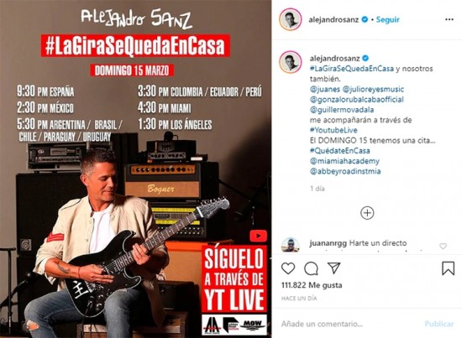Open comments via the speech bubble icon
Image resolution: width=462 pixels, height=338 pixels.
(x=311, y=268)
